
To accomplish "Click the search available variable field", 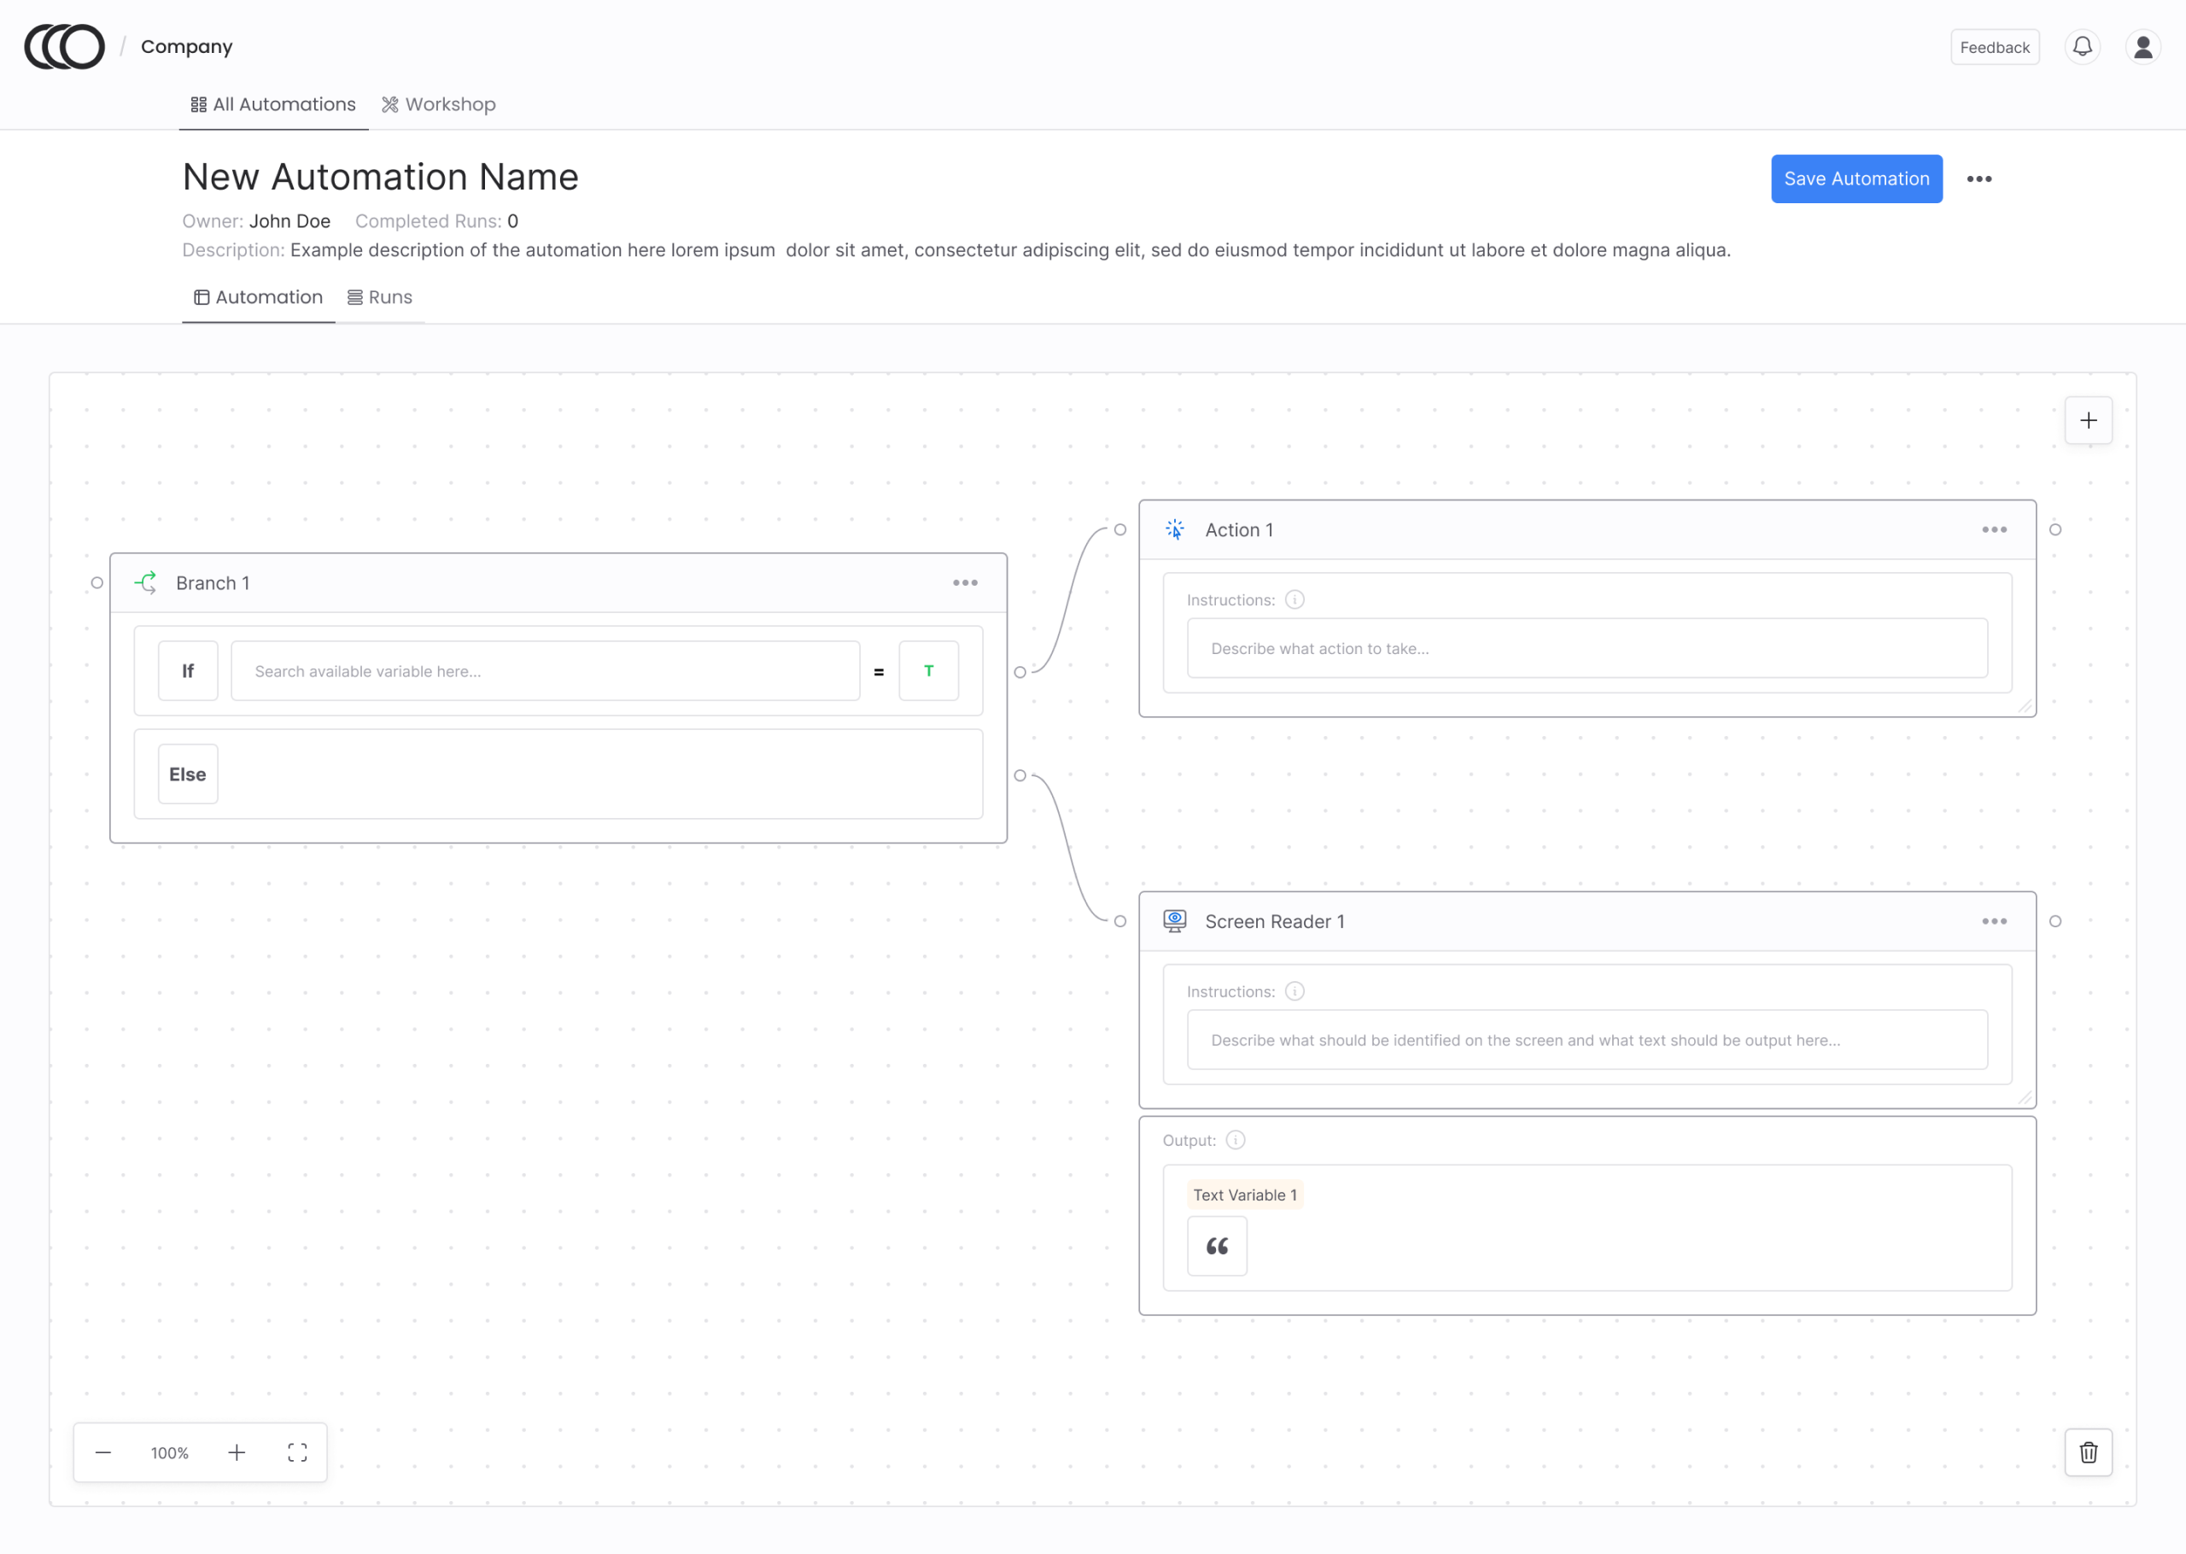I will tap(546, 671).
